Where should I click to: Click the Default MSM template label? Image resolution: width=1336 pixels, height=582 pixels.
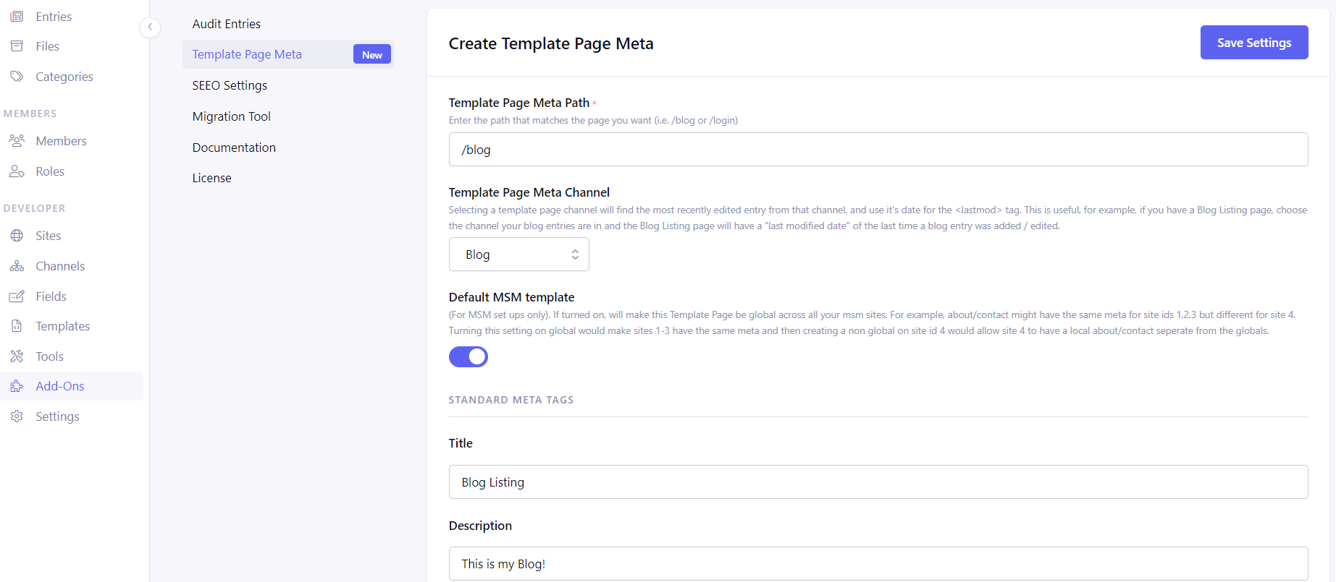coord(511,297)
